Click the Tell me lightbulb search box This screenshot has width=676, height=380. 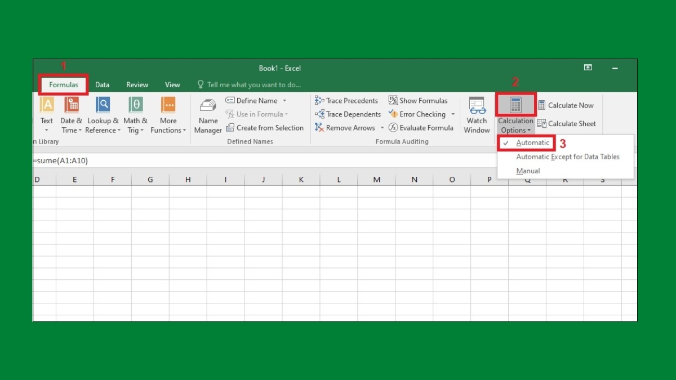tap(249, 85)
